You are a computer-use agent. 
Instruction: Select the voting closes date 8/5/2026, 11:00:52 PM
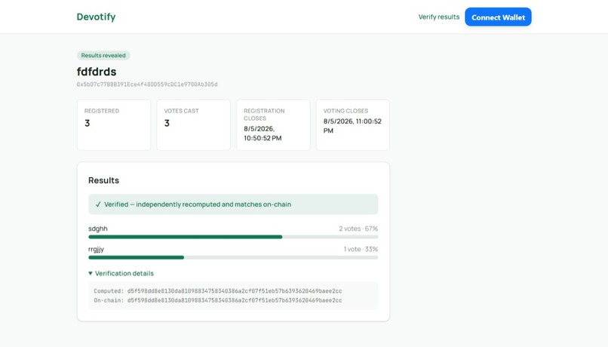352,126
